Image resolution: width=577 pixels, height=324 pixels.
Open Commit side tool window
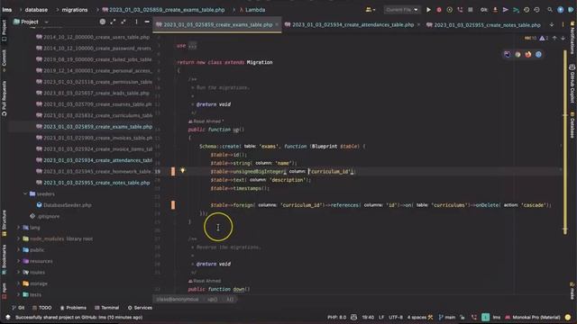(x=4, y=59)
